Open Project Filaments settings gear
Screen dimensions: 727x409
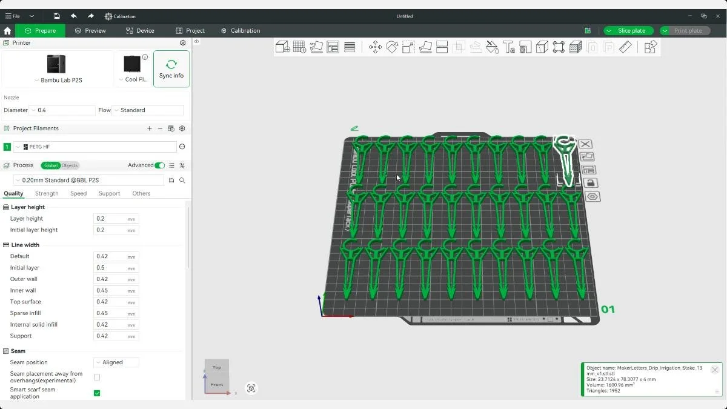[x=182, y=128]
